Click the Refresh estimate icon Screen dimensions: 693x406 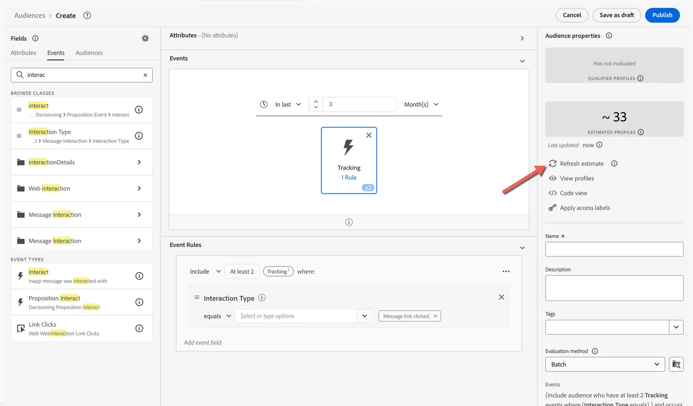552,163
